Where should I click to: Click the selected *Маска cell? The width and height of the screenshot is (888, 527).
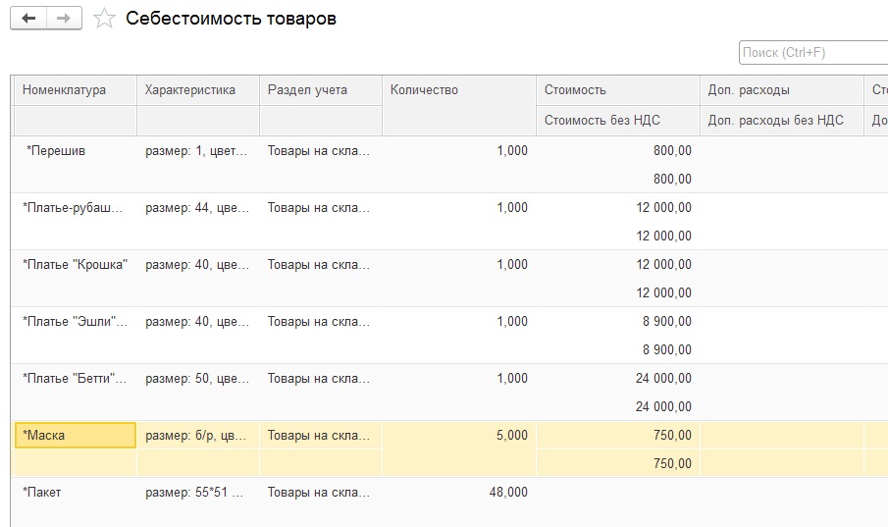[75, 436]
